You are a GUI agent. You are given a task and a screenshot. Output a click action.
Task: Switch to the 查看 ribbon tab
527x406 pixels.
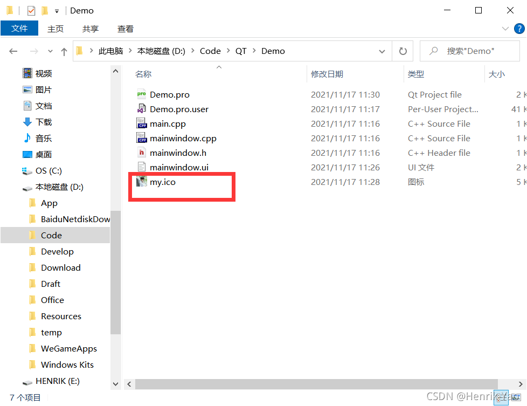point(126,29)
